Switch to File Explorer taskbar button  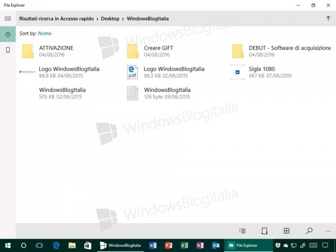(x=249, y=245)
